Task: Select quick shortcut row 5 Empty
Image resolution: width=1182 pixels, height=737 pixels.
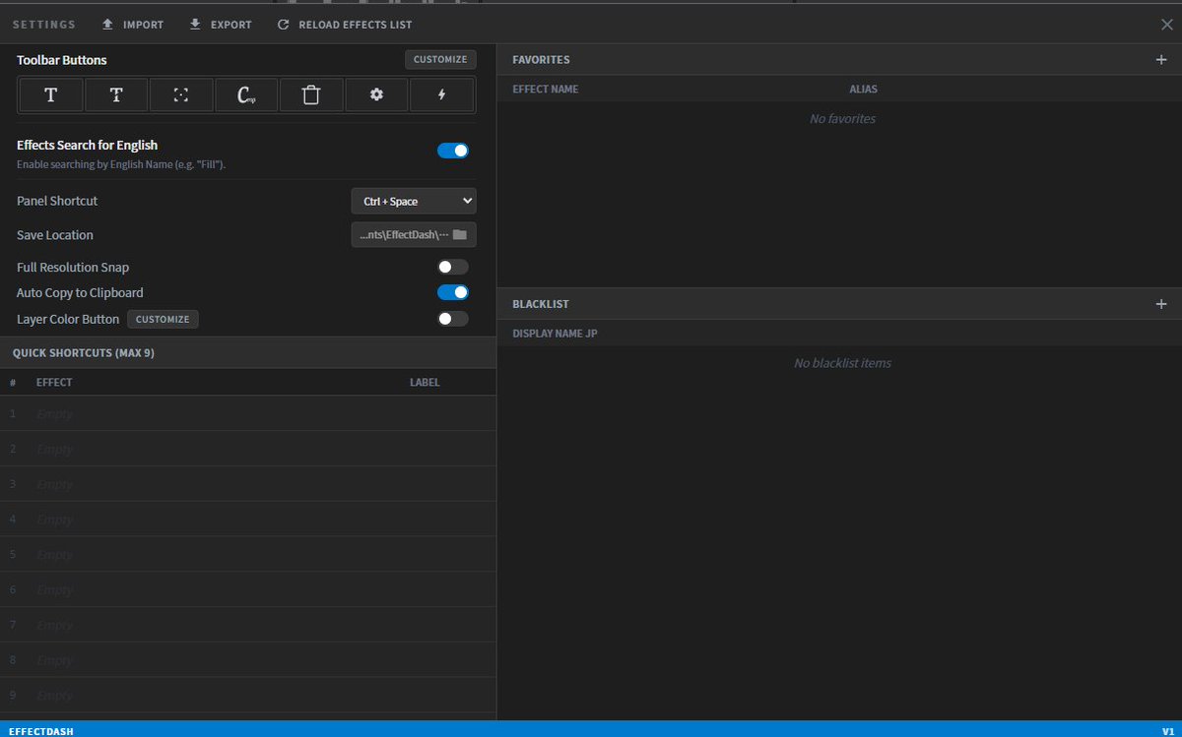Action: 248,554
